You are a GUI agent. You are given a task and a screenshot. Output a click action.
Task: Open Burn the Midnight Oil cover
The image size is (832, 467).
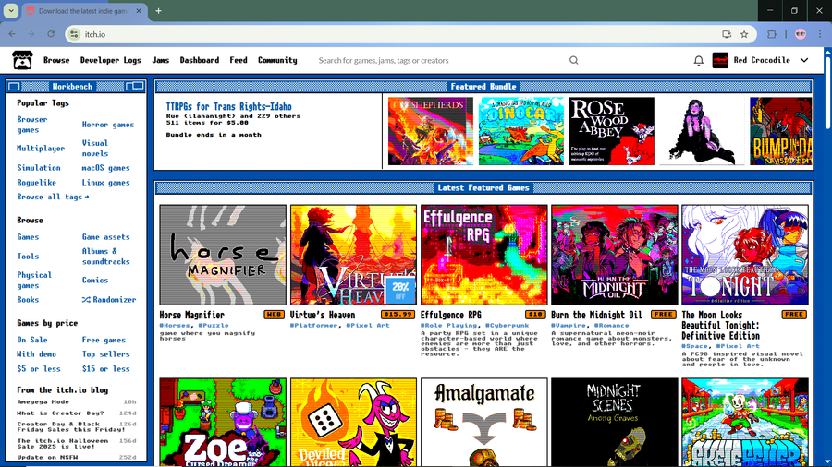pyautogui.click(x=615, y=255)
